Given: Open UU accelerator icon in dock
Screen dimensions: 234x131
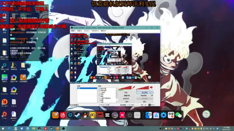Looking at the screenshot, I should click(70, 115).
